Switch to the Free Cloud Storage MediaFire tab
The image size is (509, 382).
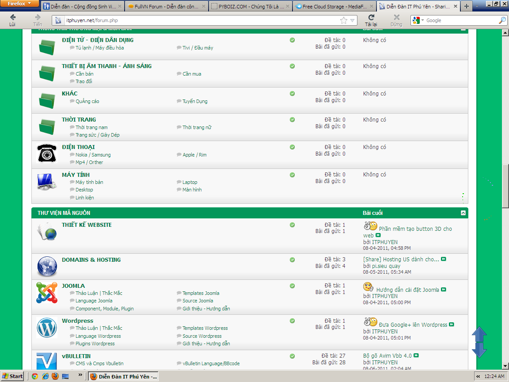pyautogui.click(x=334, y=7)
